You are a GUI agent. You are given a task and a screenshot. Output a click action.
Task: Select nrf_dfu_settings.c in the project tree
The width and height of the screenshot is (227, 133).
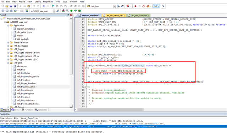(x=25, y=90)
